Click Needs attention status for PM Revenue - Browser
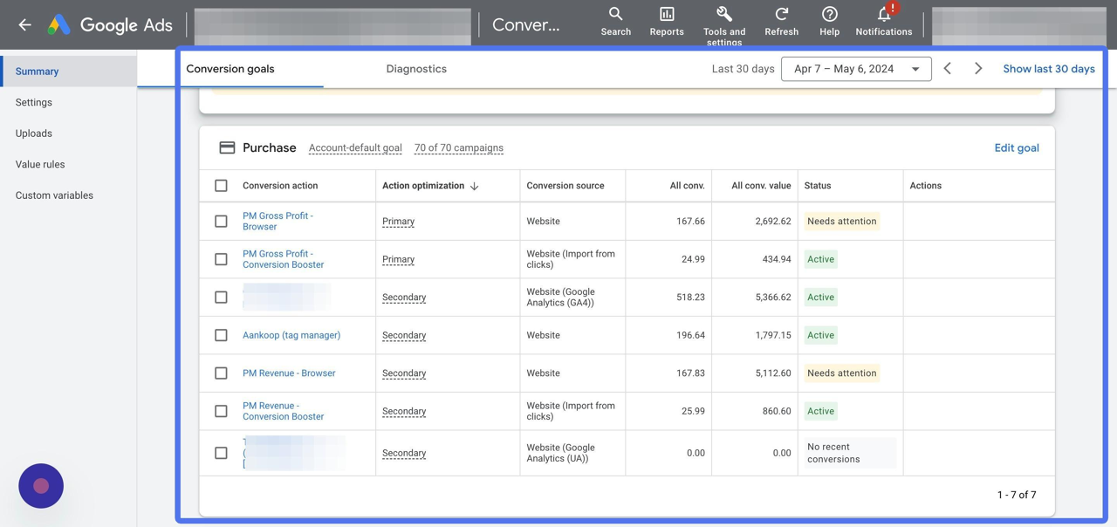Image resolution: width=1117 pixels, height=527 pixels. pyautogui.click(x=842, y=373)
